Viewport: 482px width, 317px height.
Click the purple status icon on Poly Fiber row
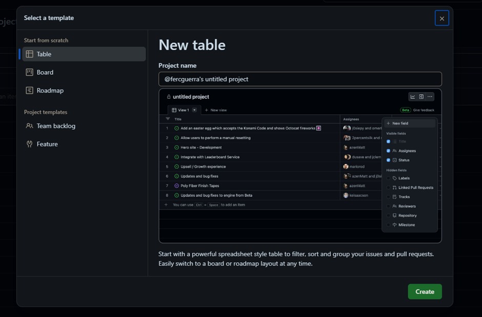[177, 186]
